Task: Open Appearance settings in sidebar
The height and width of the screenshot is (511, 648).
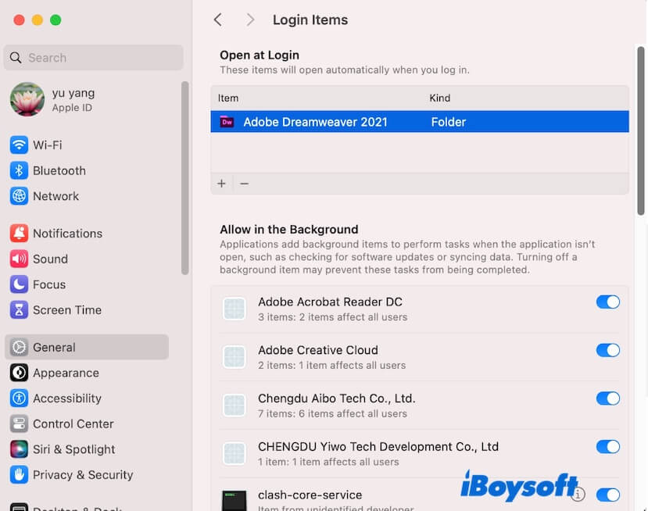Action: tap(66, 373)
